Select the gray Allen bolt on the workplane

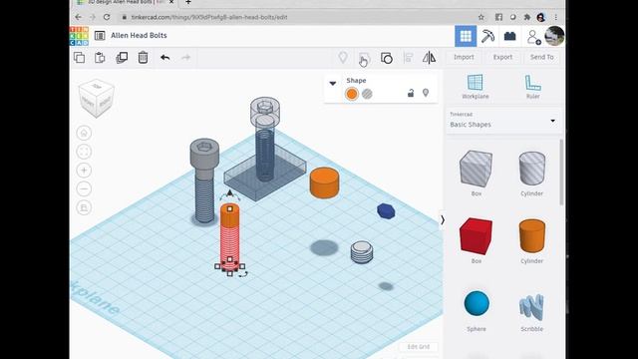click(x=204, y=180)
